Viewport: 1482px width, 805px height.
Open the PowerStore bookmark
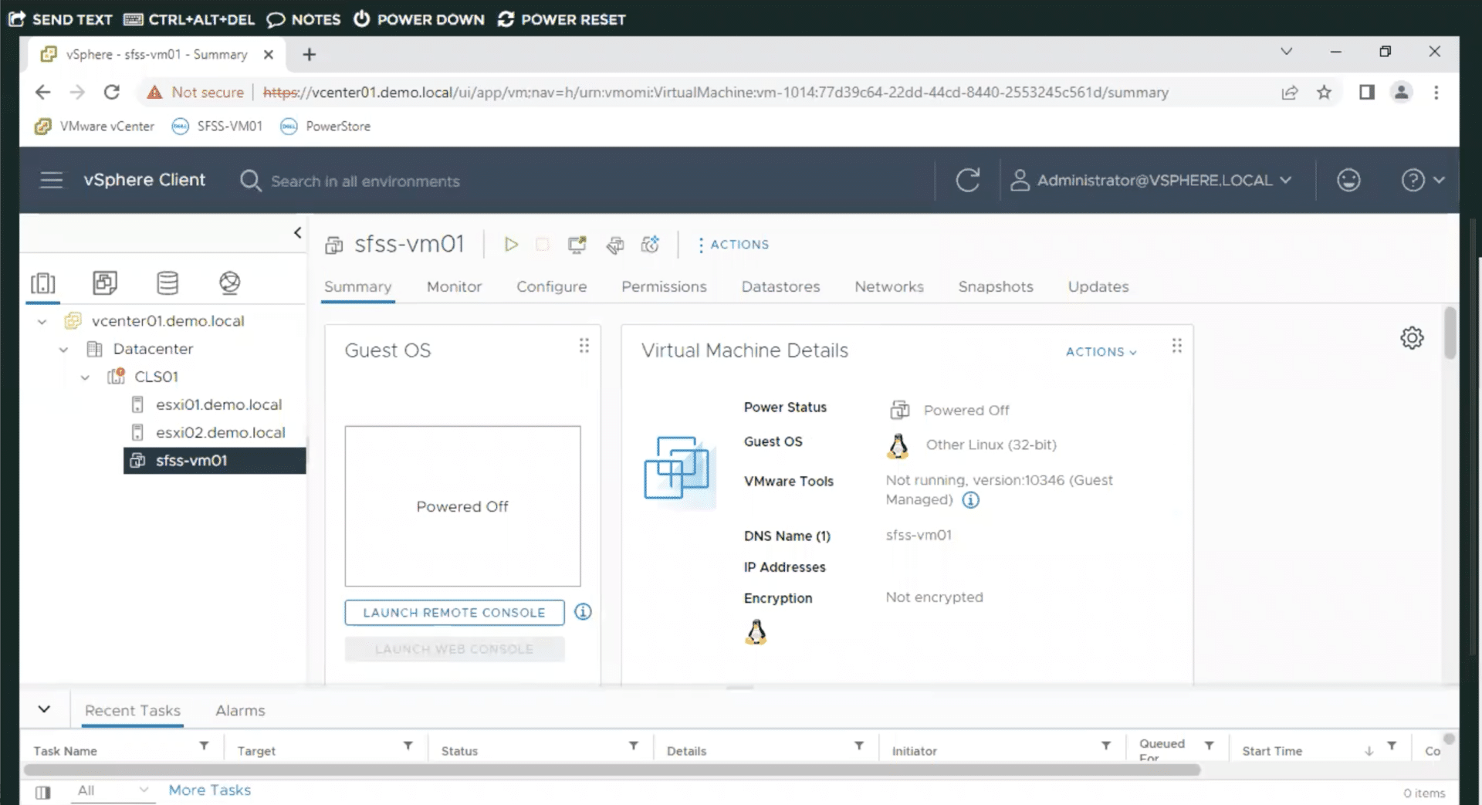click(x=325, y=127)
